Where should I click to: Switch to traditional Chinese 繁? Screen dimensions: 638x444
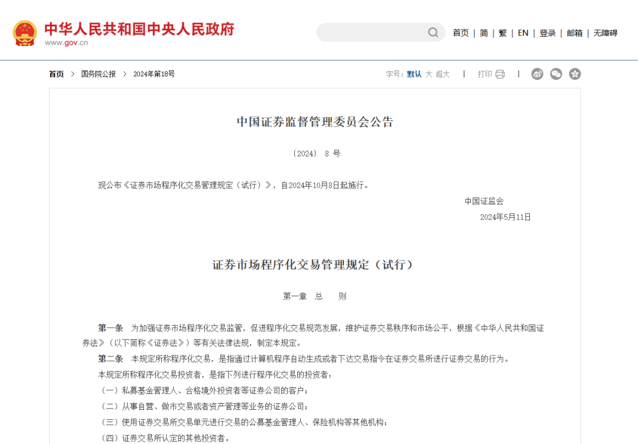(502, 33)
